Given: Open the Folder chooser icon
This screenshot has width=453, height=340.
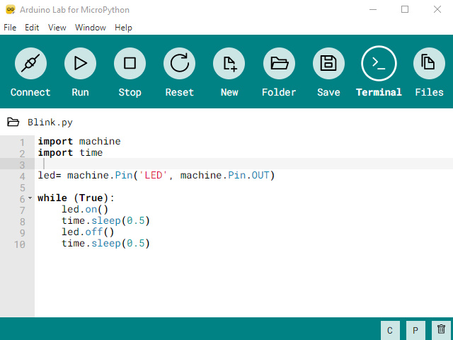Looking at the screenshot, I should tap(279, 63).
